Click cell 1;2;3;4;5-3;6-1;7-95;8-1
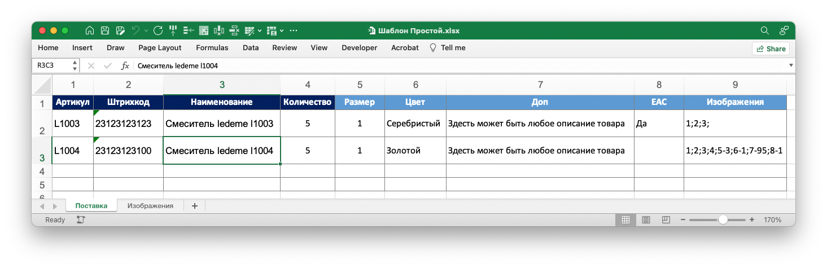The image size is (827, 268). pyautogui.click(x=735, y=151)
